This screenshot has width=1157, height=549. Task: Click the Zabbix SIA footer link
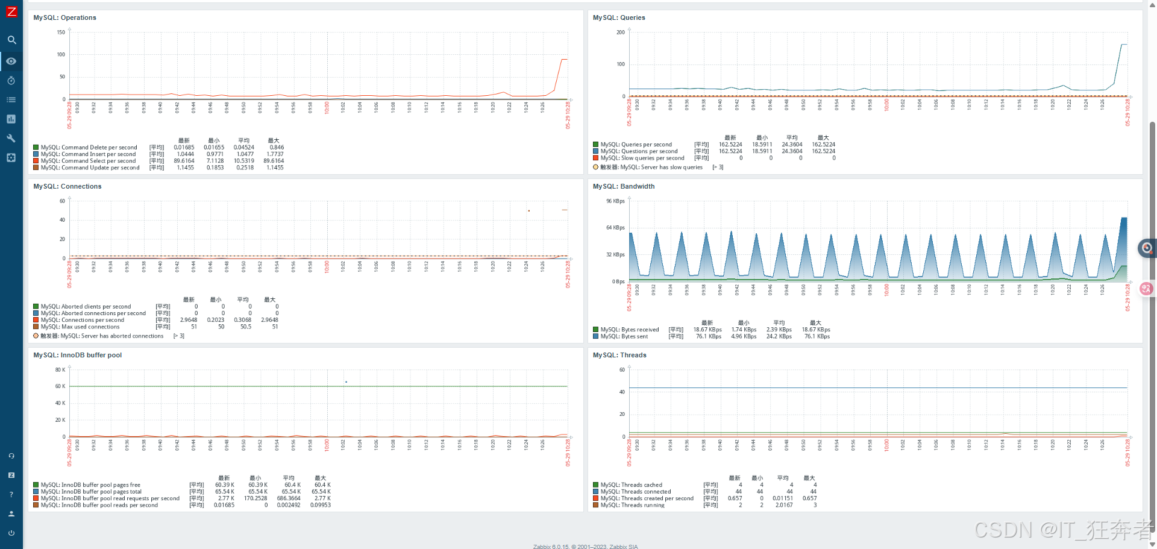[x=623, y=547]
